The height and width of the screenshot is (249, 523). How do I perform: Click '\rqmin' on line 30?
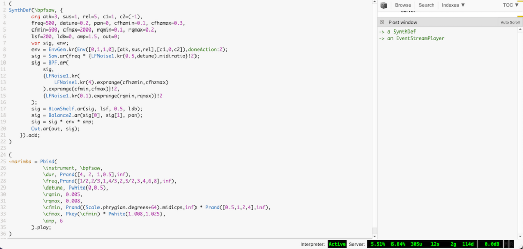(x=51, y=195)
